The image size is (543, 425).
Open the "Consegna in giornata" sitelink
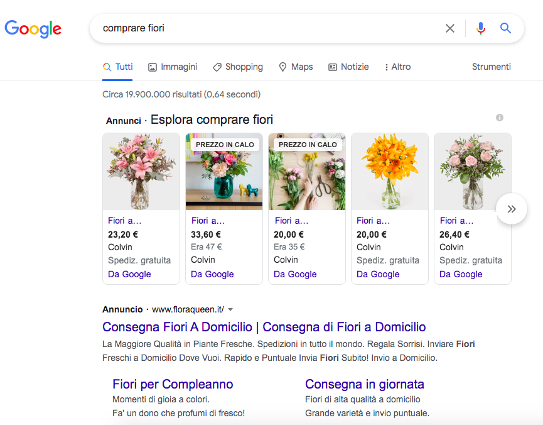[365, 384]
